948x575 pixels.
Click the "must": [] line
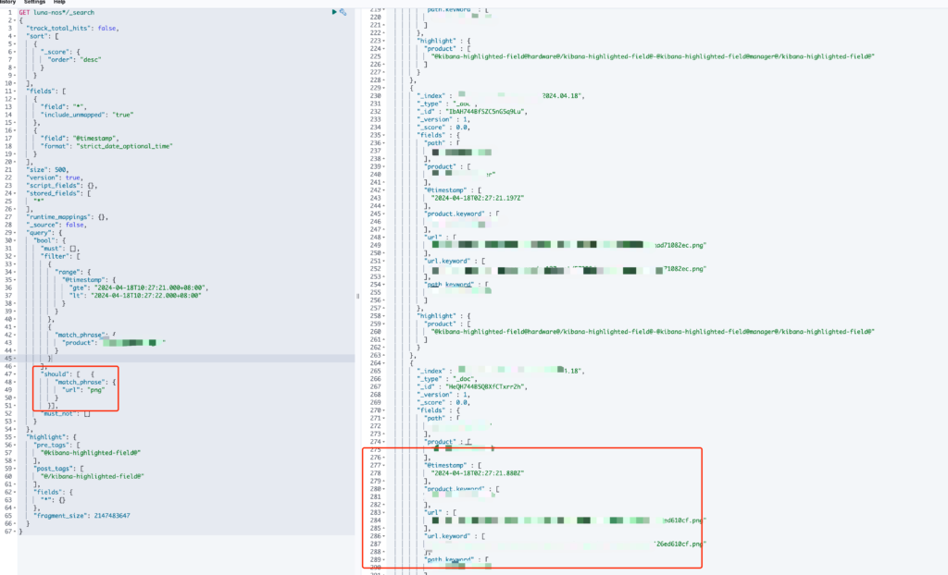tap(60, 249)
